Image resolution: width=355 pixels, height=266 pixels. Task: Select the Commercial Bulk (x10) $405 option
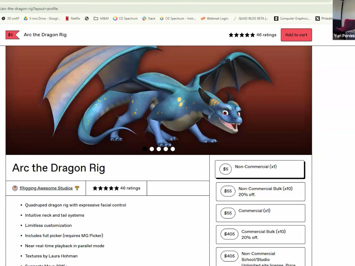pos(260,235)
